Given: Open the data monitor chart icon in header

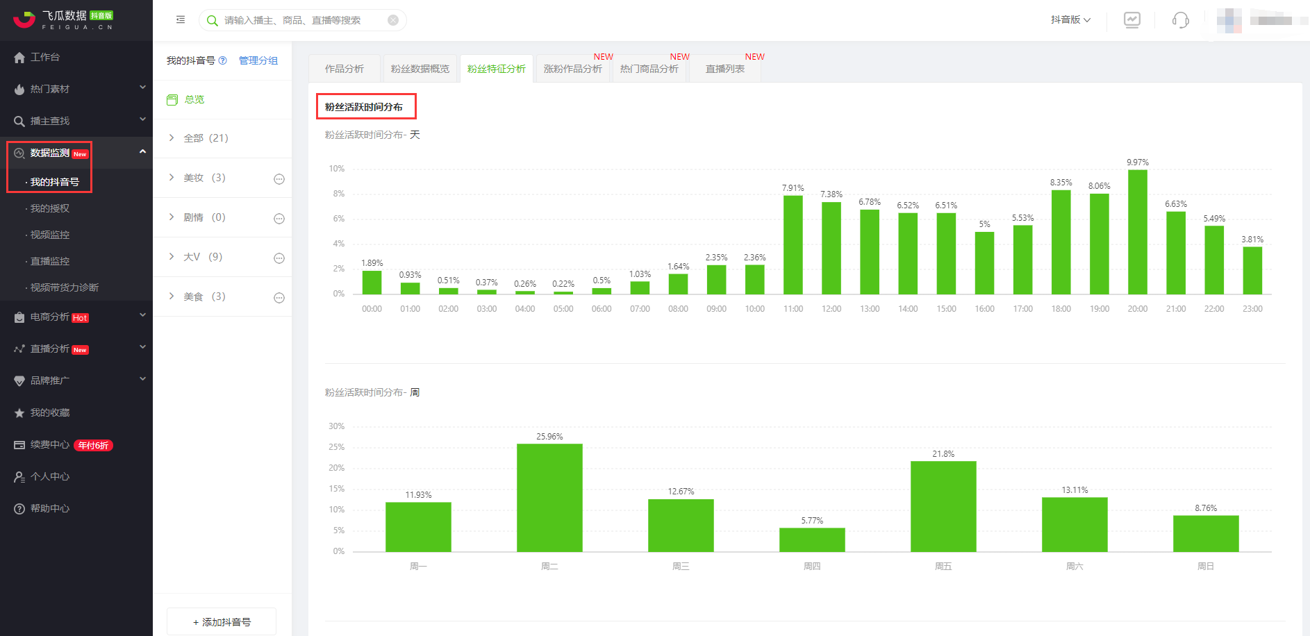Looking at the screenshot, I should [1132, 20].
